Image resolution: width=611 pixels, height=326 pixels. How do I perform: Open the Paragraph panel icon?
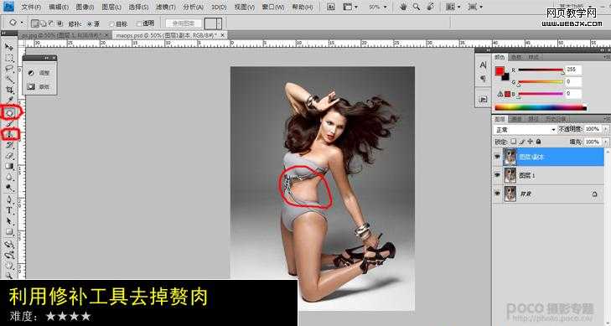pyautogui.click(x=484, y=79)
